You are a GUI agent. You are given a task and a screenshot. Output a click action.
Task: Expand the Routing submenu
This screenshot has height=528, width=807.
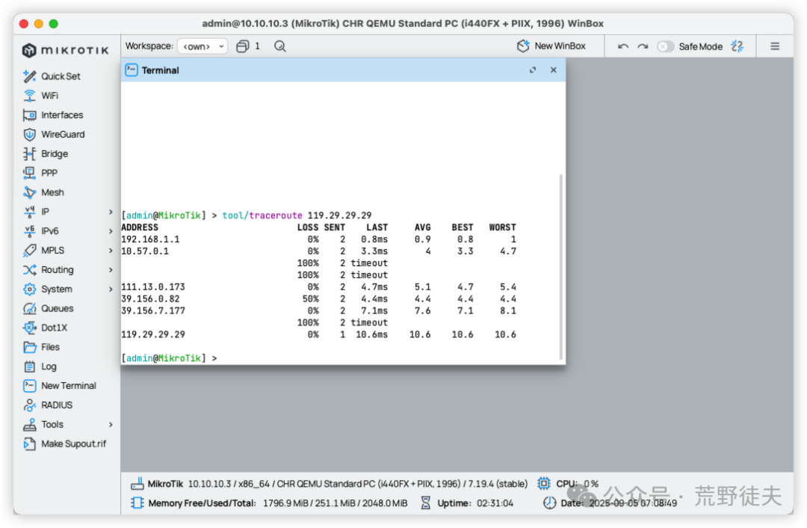[111, 270]
